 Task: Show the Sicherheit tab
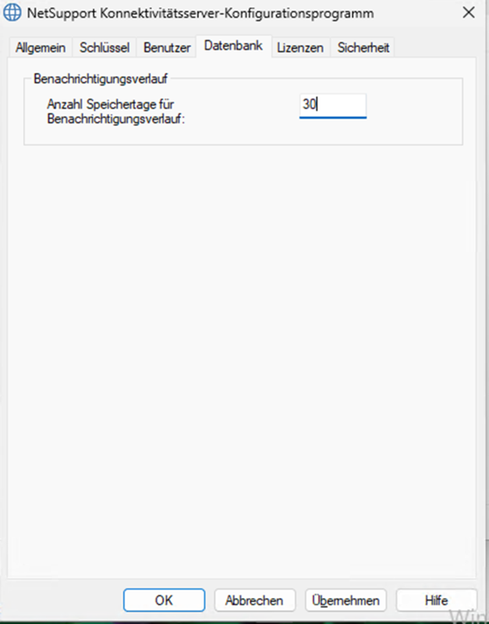point(363,48)
